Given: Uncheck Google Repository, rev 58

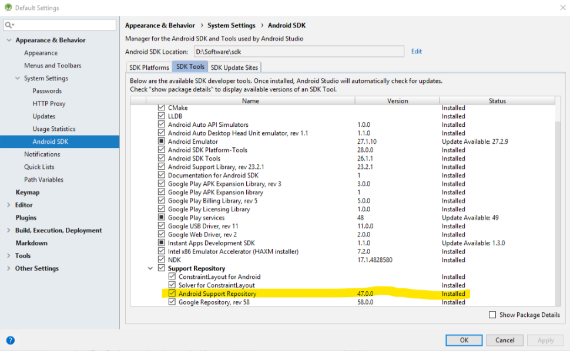Looking at the screenshot, I should [x=172, y=302].
